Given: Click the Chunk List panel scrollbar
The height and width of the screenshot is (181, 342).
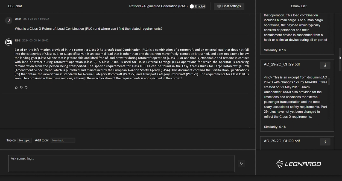Looking at the screenshot, I should 340,59.
